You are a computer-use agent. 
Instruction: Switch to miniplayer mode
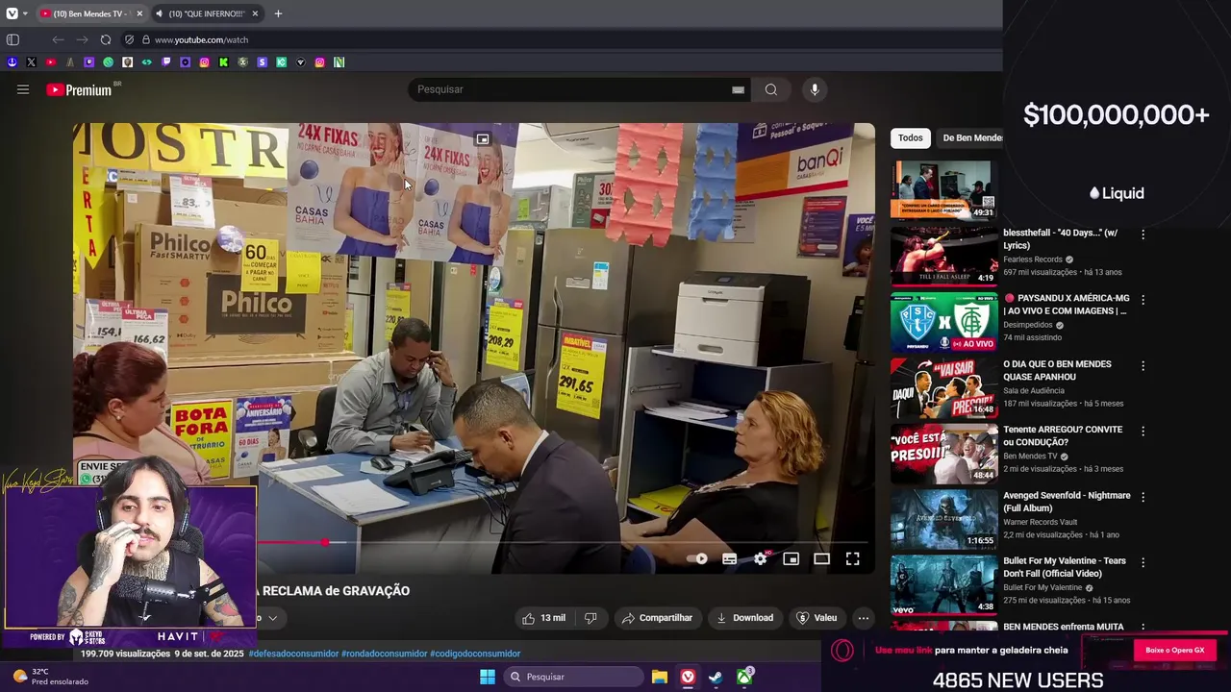[x=791, y=559]
